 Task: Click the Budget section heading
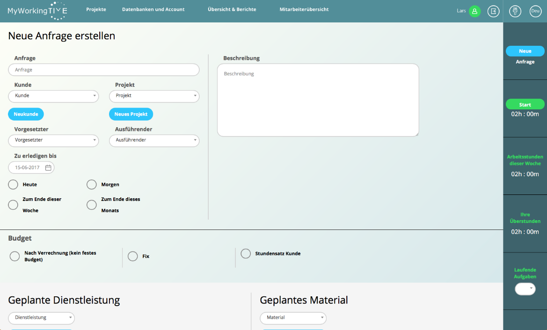point(20,238)
